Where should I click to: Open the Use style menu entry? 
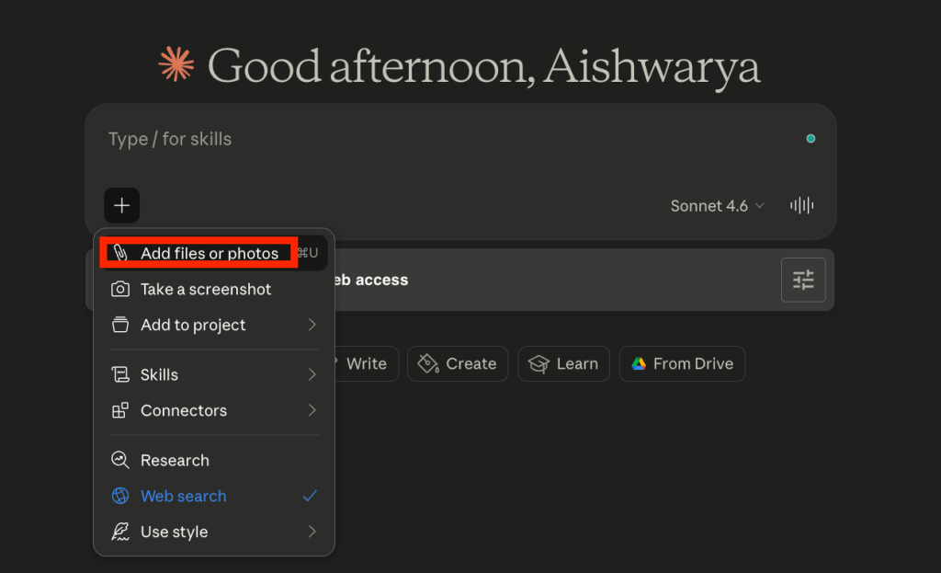click(x=214, y=532)
